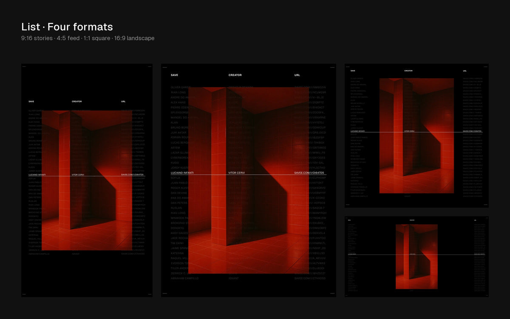Click IGNANT creator in the 9:16 stories panel
The height and width of the screenshot is (319, 510).
coord(76,254)
